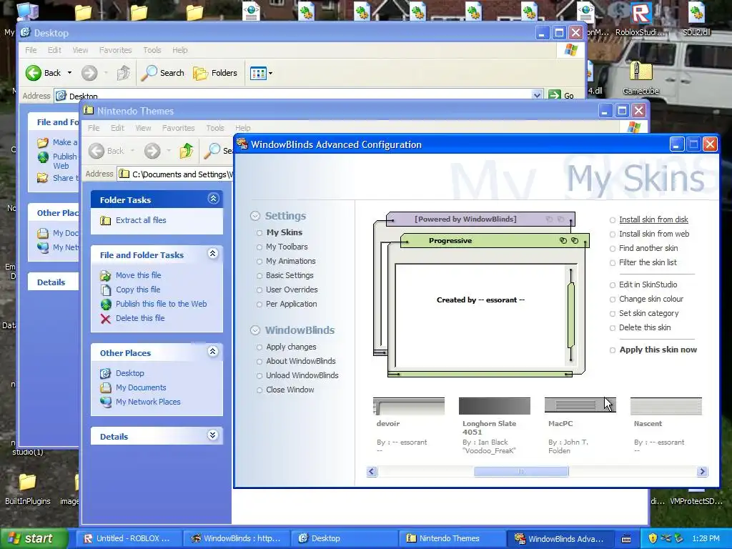Open the BuiltInPlugins folder on desktop
Viewport: 732px width, 549px height.
pos(27,481)
